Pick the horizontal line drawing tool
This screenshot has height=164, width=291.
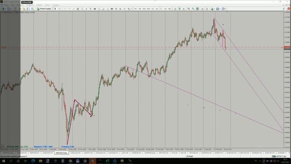pos(69,9)
